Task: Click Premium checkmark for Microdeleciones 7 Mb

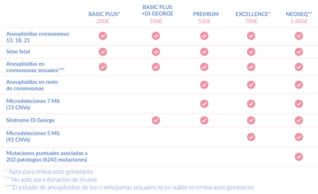Action: coord(204,103)
